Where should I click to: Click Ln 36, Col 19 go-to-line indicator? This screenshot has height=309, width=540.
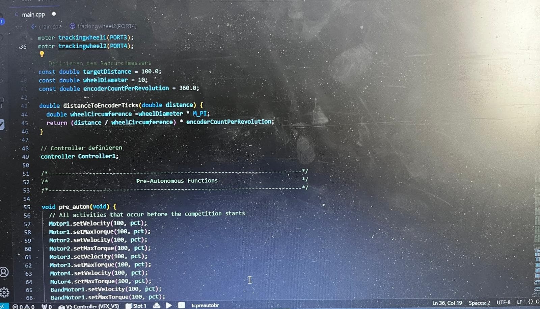(x=447, y=303)
